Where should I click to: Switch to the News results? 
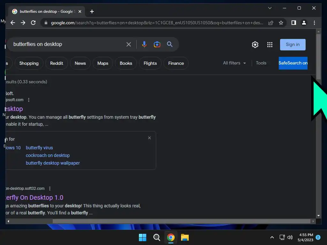(x=80, y=63)
